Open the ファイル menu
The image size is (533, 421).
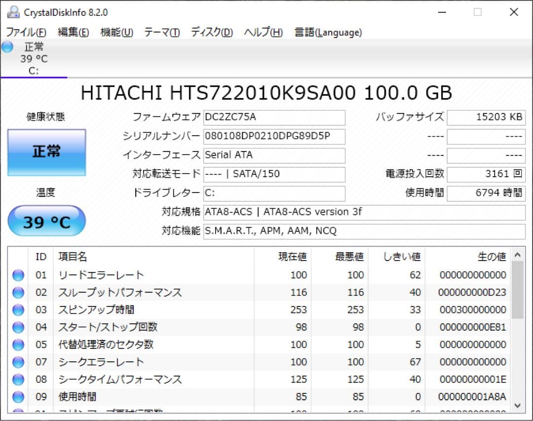[26, 32]
